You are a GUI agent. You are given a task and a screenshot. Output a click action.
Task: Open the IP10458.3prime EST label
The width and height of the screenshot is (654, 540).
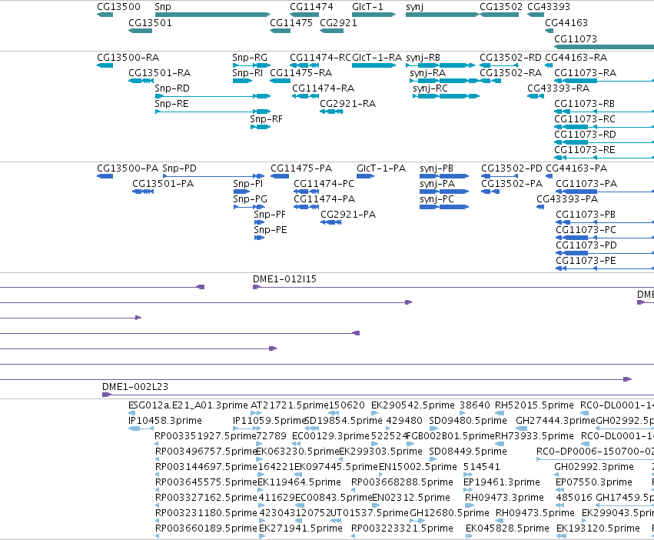coord(165,421)
